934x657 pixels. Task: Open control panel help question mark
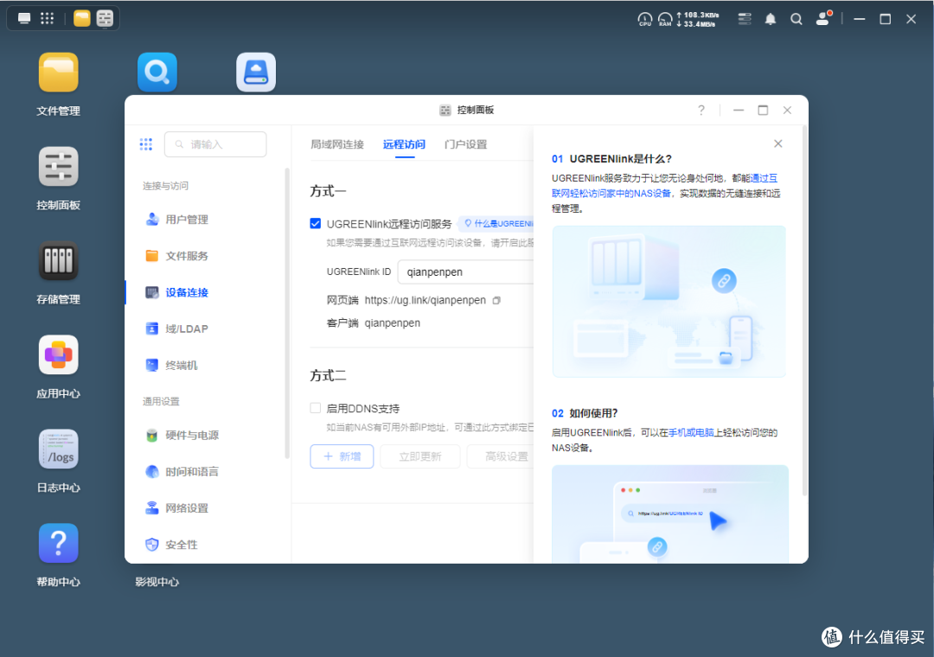(701, 110)
